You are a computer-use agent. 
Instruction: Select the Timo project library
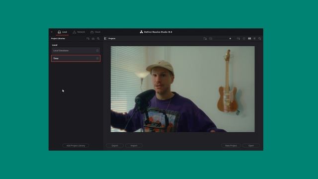pos(76,59)
